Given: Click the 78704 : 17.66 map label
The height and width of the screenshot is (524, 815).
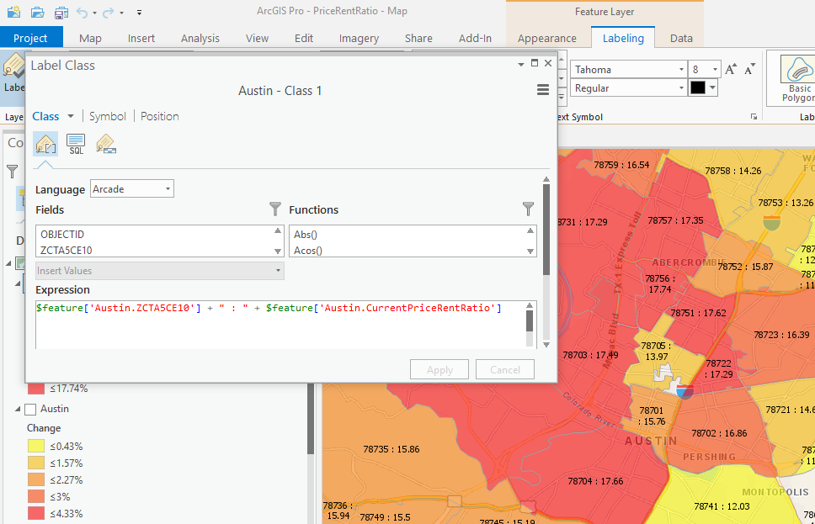Looking at the screenshot, I should point(595,481).
